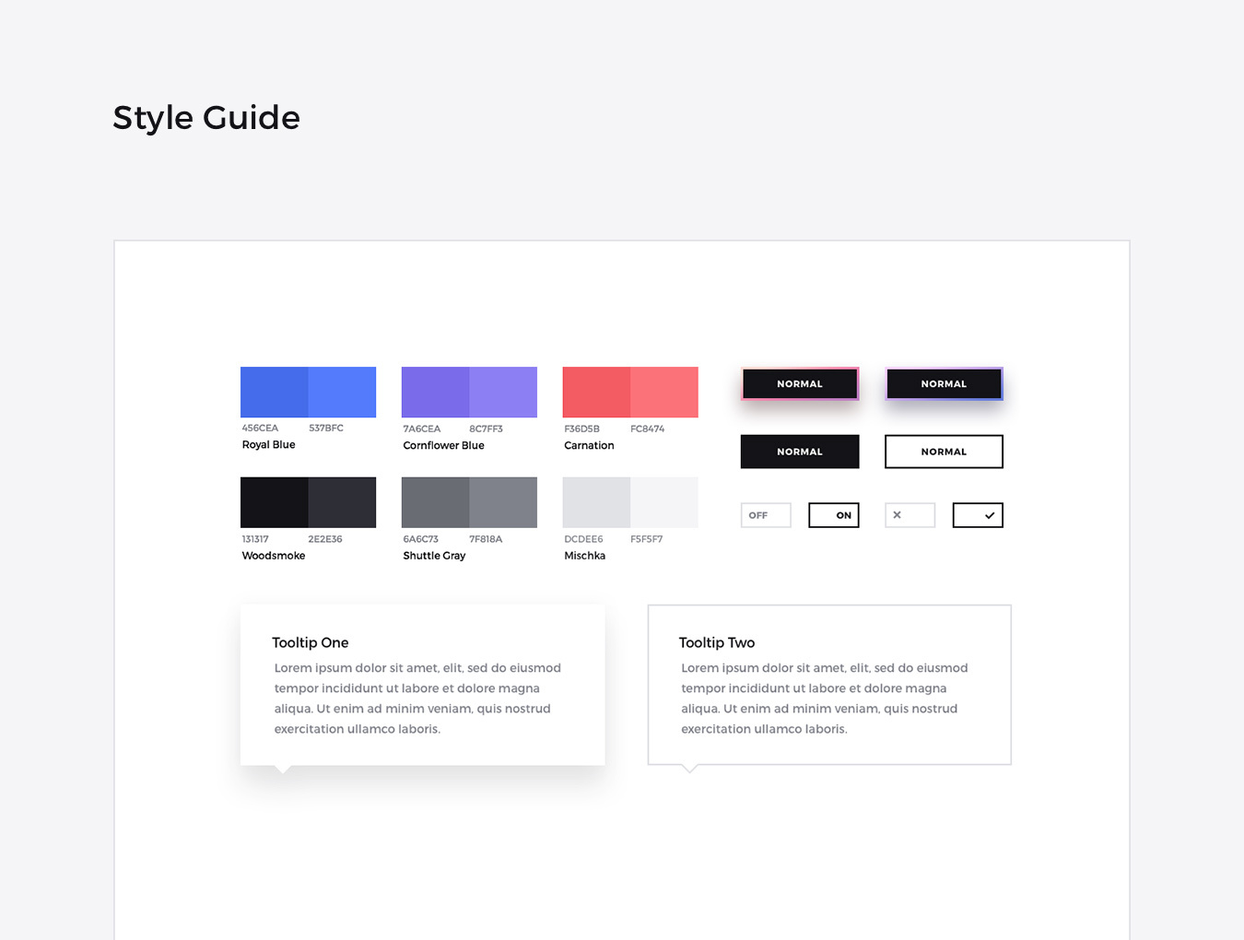Select the 131317 Woodsmoke swatch
The width and height of the screenshot is (1244, 940).
(274, 502)
